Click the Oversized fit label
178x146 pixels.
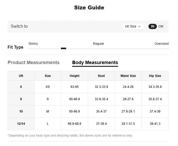coord(162,44)
